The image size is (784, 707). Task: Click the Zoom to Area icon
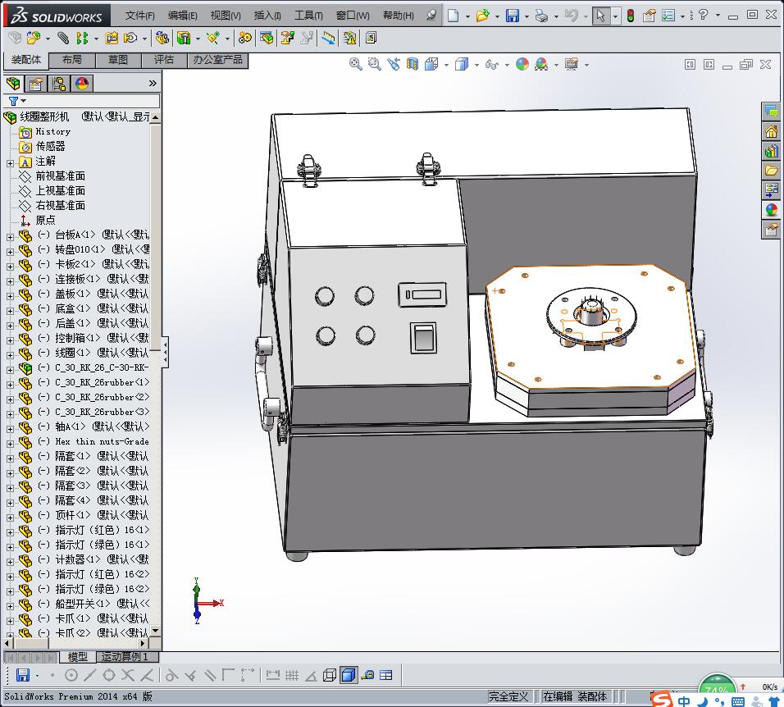coord(374,64)
